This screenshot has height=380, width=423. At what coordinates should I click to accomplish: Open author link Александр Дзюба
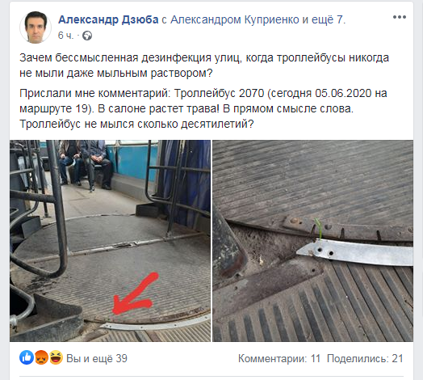(108, 19)
